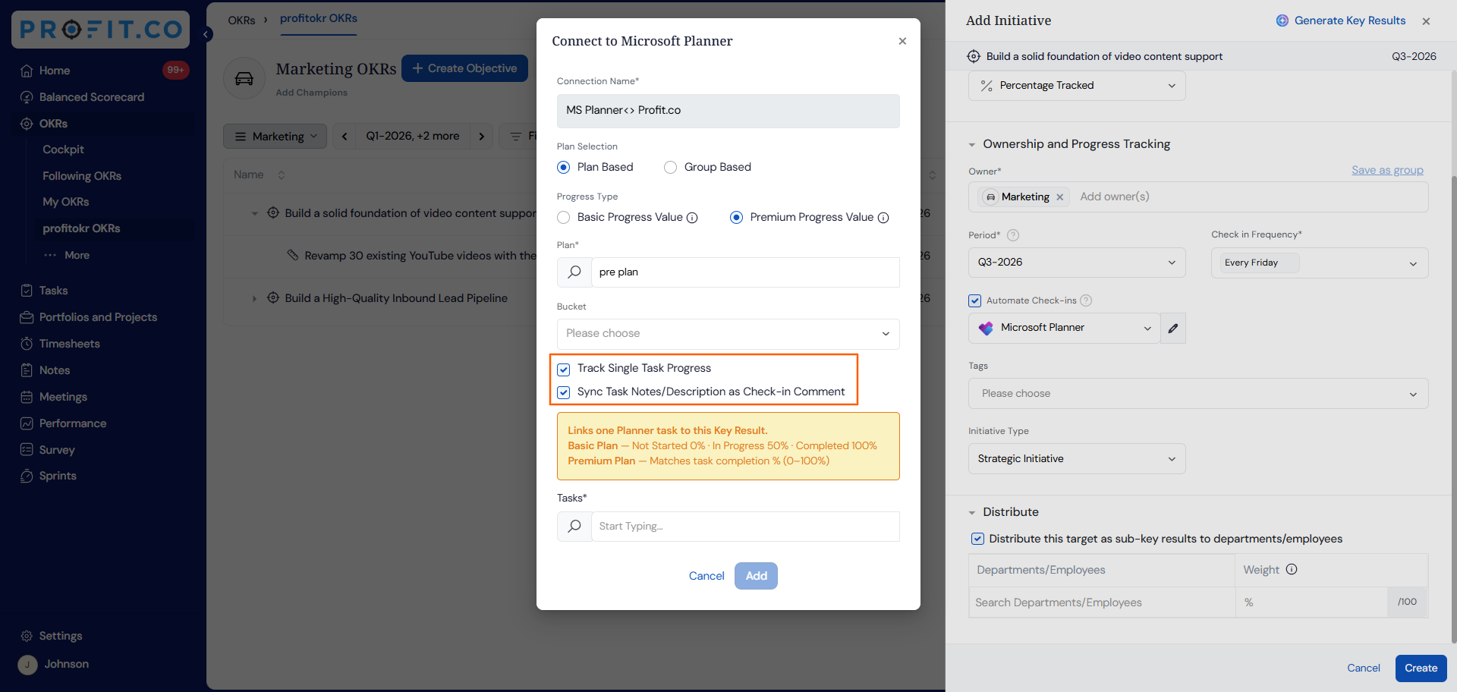Click the Timesheets clock icon
This screenshot has width=1457, height=692.
[x=27, y=344]
